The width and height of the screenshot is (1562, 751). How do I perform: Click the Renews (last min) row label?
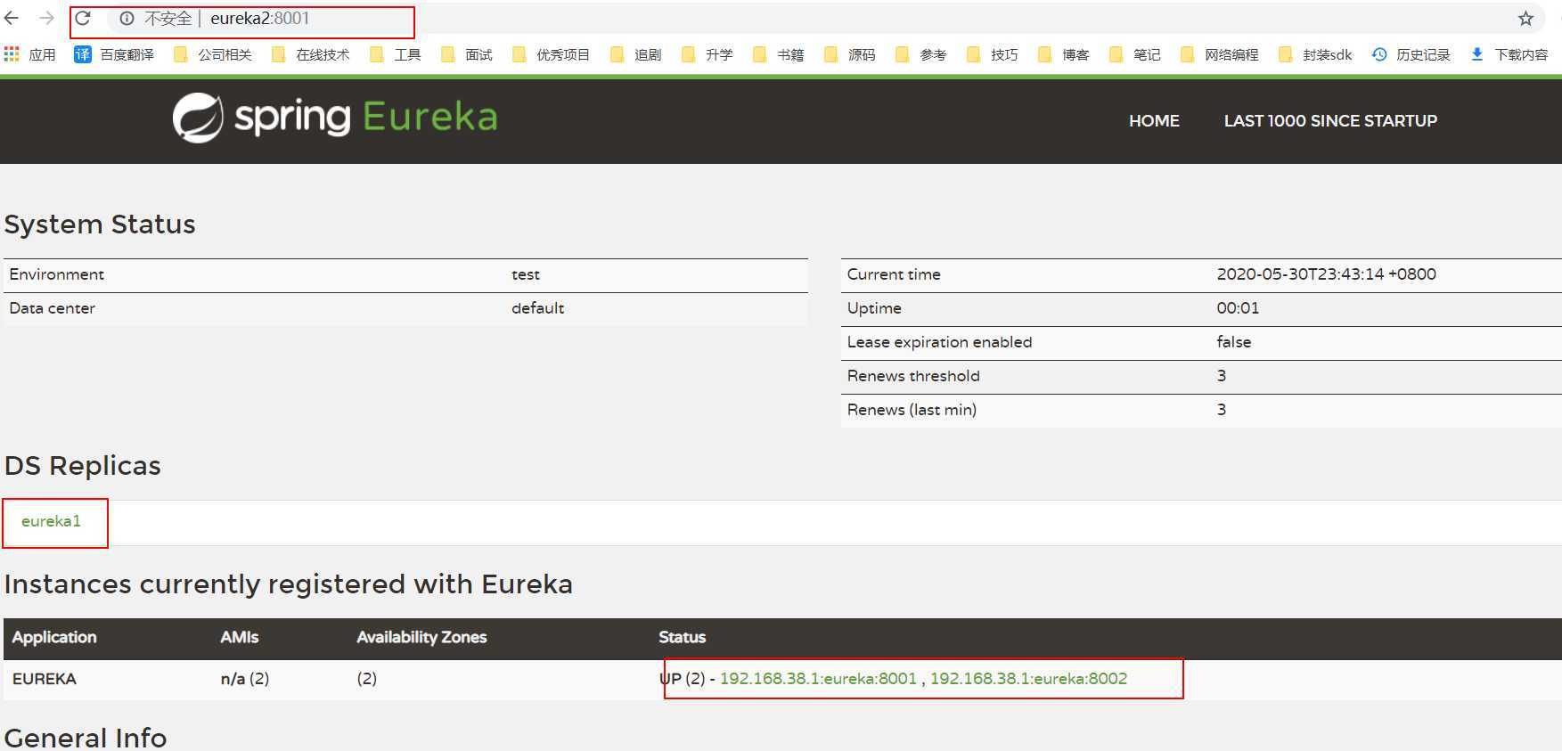(912, 410)
